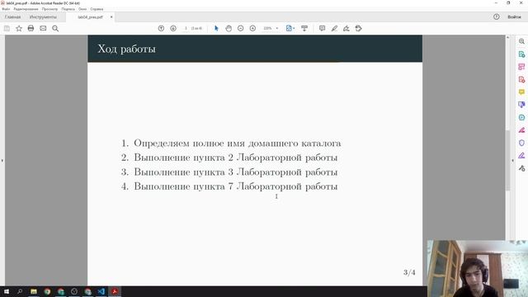Go to next page arrow
The image size is (528, 297).
point(173,28)
